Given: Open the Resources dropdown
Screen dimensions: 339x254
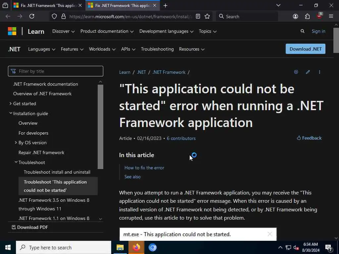Looking at the screenshot, I should coord(192,49).
